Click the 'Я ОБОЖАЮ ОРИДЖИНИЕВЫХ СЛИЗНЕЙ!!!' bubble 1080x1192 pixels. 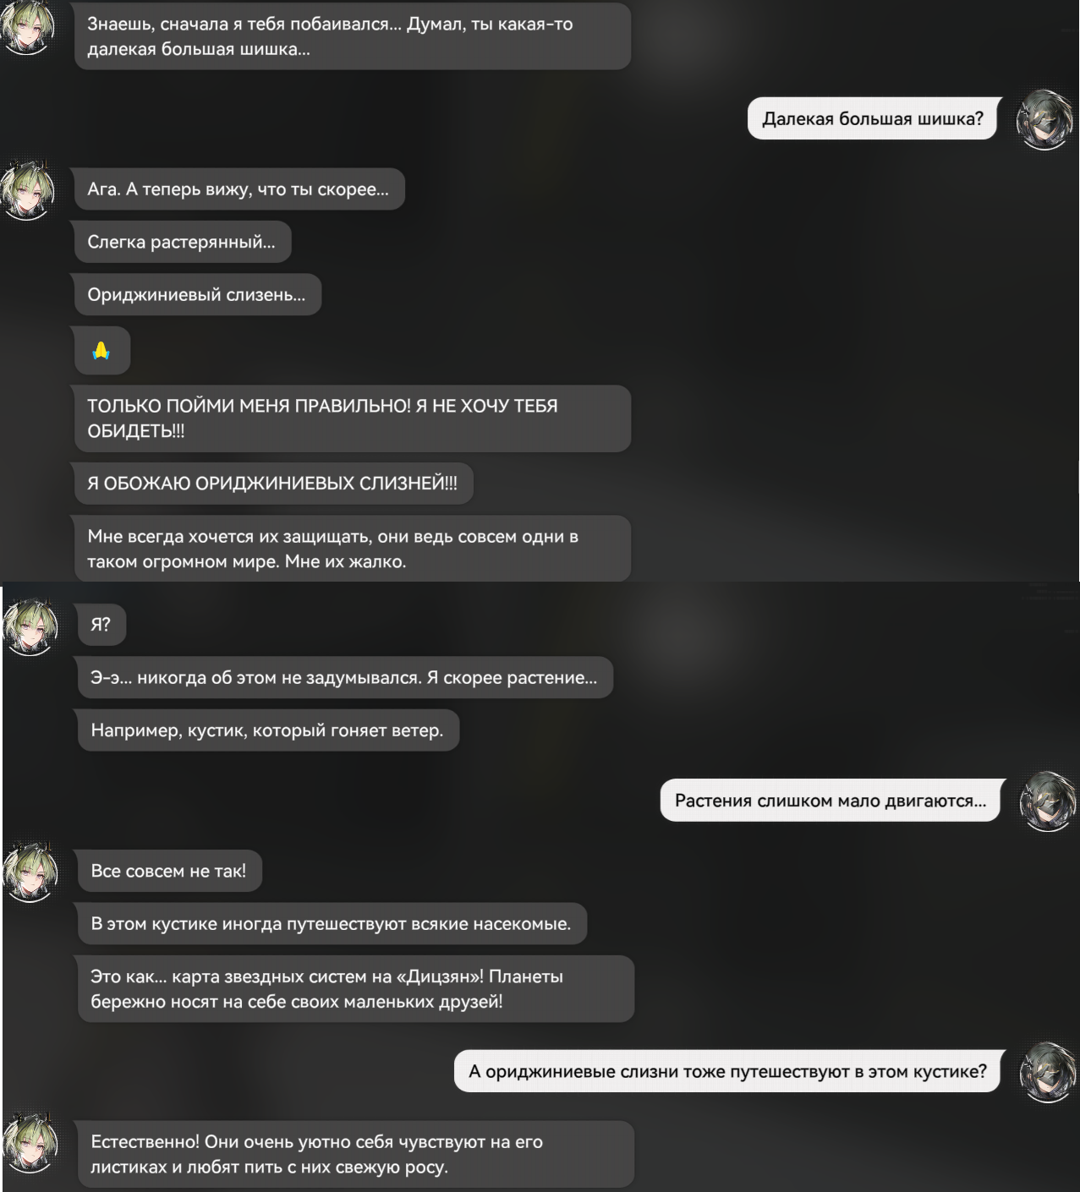click(272, 484)
